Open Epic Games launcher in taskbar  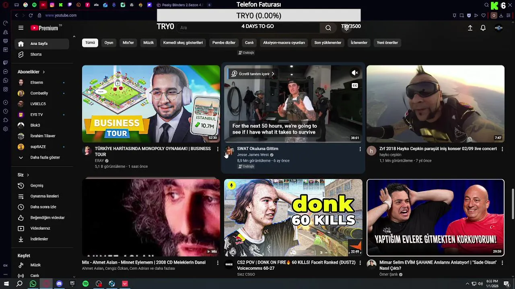[72, 283]
